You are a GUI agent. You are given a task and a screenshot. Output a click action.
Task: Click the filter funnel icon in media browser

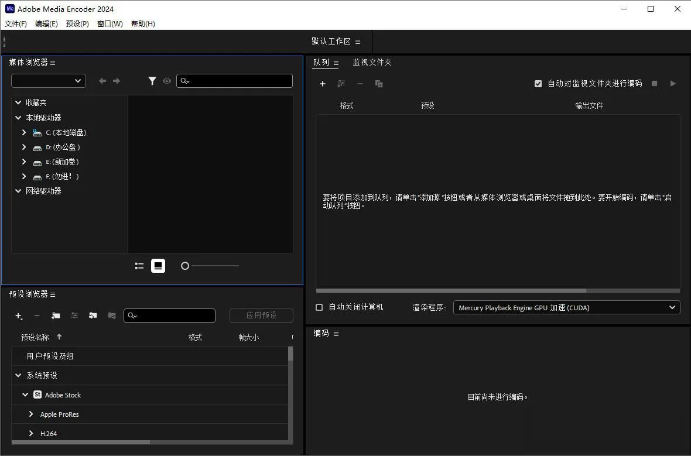click(x=152, y=81)
